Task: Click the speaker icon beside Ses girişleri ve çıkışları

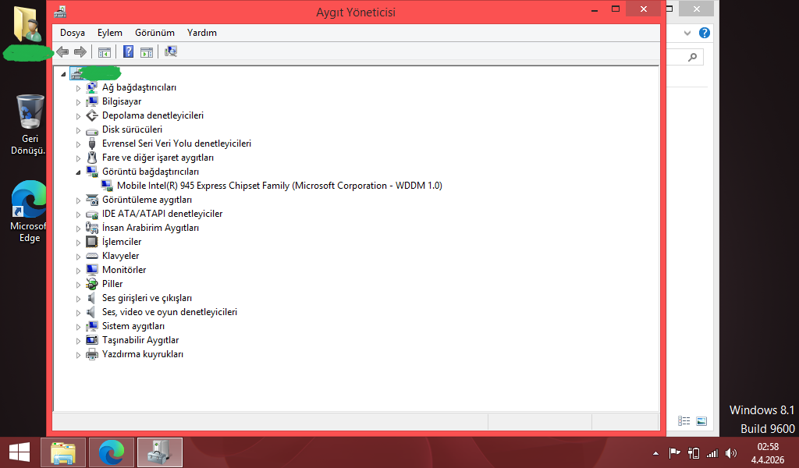Action: coord(92,298)
